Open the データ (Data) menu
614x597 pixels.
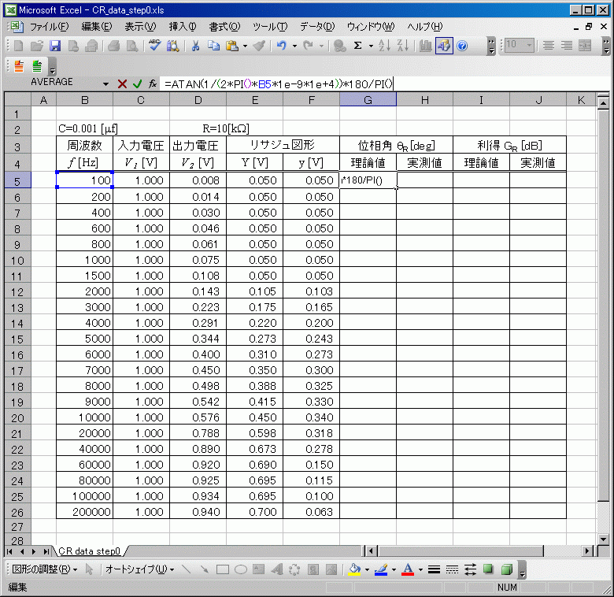pyautogui.click(x=316, y=27)
